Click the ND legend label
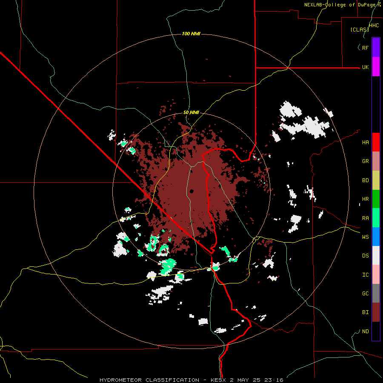Viewport: 383px width, 383px height. (x=365, y=332)
